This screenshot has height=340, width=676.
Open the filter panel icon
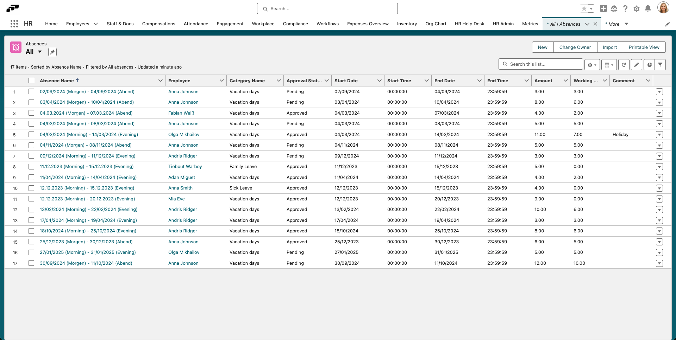661,65
